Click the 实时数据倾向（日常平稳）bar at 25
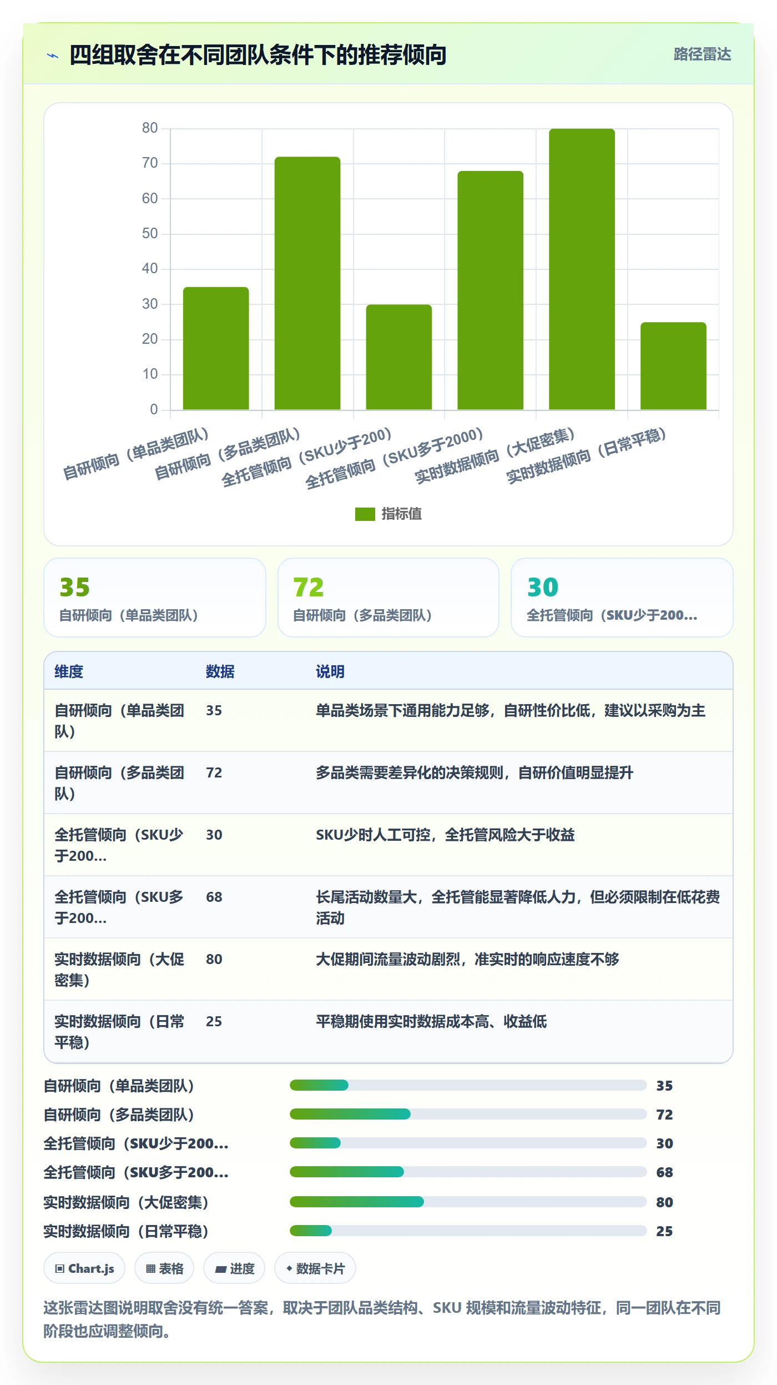This screenshot has height=1385, width=777. pos(673,366)
